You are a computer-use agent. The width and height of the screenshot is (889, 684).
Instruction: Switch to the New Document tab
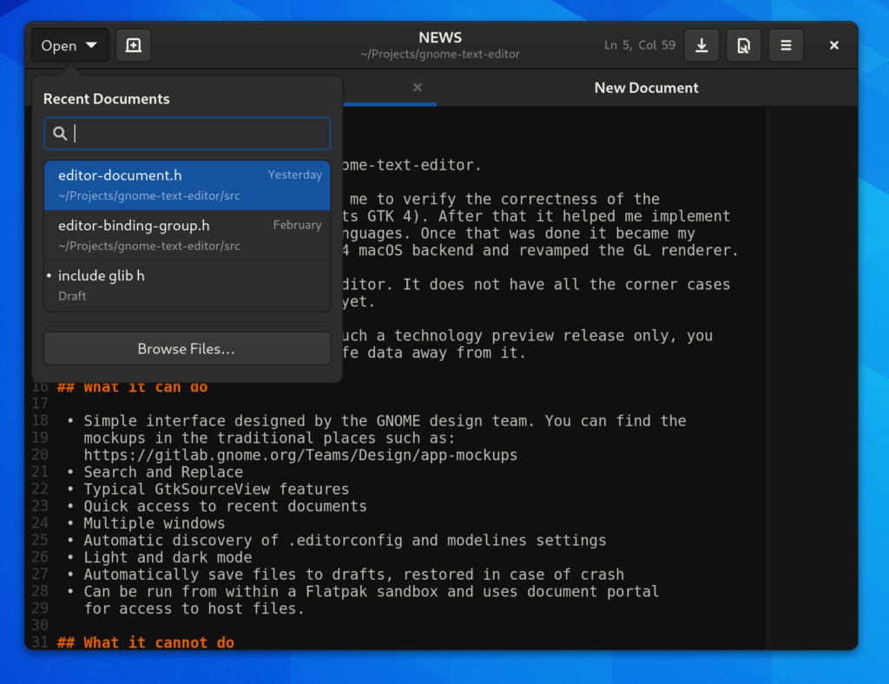click(x=646, y=88)
